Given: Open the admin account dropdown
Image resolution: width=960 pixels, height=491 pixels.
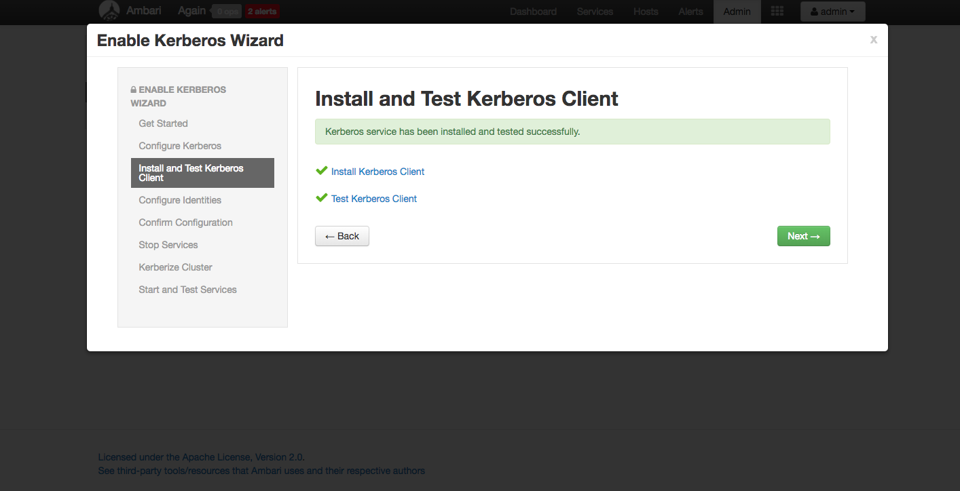Looking at the screenshot, I should [832, 11].
